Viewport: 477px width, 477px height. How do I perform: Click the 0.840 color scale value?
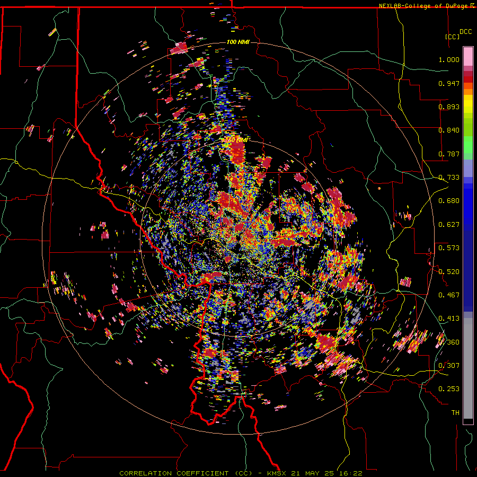coord(449,130)
